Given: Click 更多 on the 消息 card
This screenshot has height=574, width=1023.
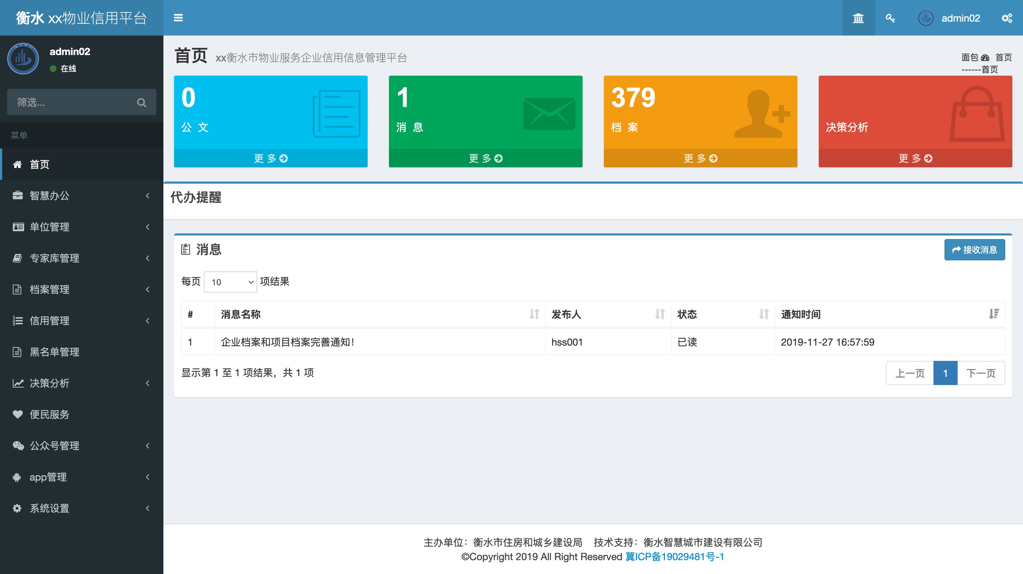Looking at the screenshot, I should click(486, 158).
